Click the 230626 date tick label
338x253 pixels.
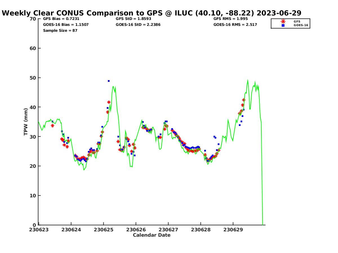pos(136,230)
